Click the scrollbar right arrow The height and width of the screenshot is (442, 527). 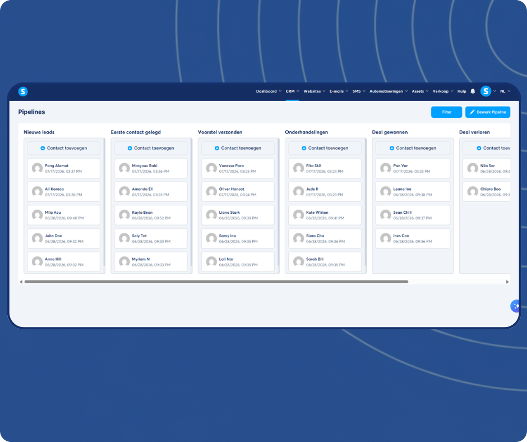pos(507,282)
